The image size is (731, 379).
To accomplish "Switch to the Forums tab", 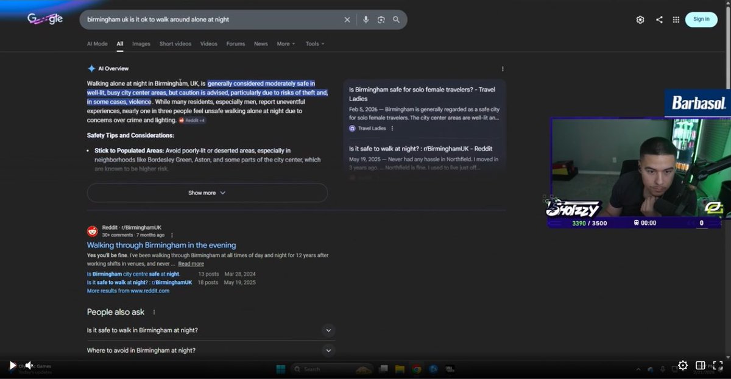I will [x=236, y=44].
